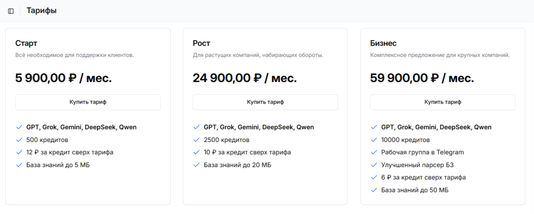This screenshot has height=214, width=534.
Task: Click 'Комплексное предложение для крупных компаний' text
Action: click(440, 55)
